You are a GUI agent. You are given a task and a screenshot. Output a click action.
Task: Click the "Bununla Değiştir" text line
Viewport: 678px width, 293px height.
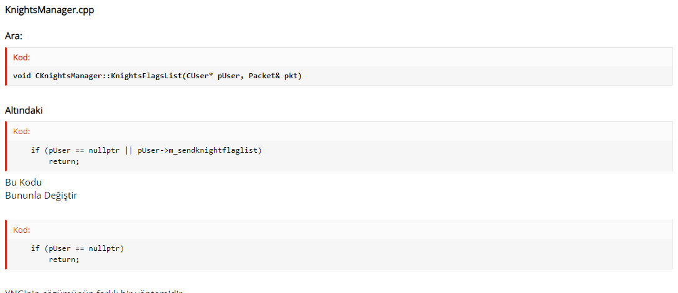(x=41, y=196)
